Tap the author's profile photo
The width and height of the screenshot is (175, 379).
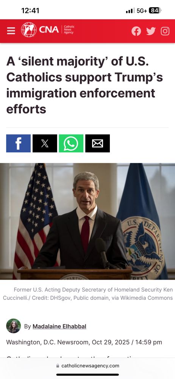point(14,326)
